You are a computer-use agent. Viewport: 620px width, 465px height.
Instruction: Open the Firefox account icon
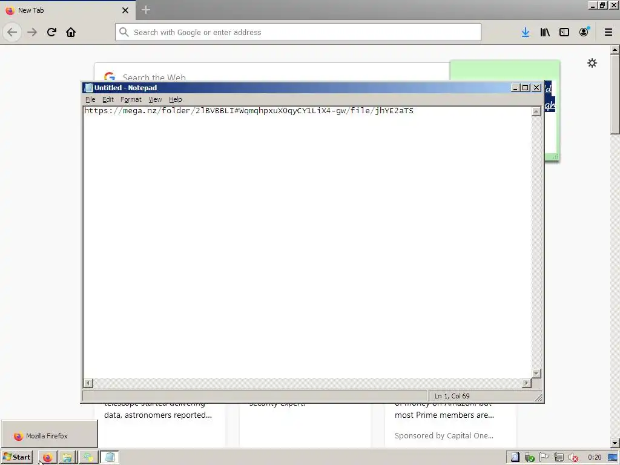[584, 32]
